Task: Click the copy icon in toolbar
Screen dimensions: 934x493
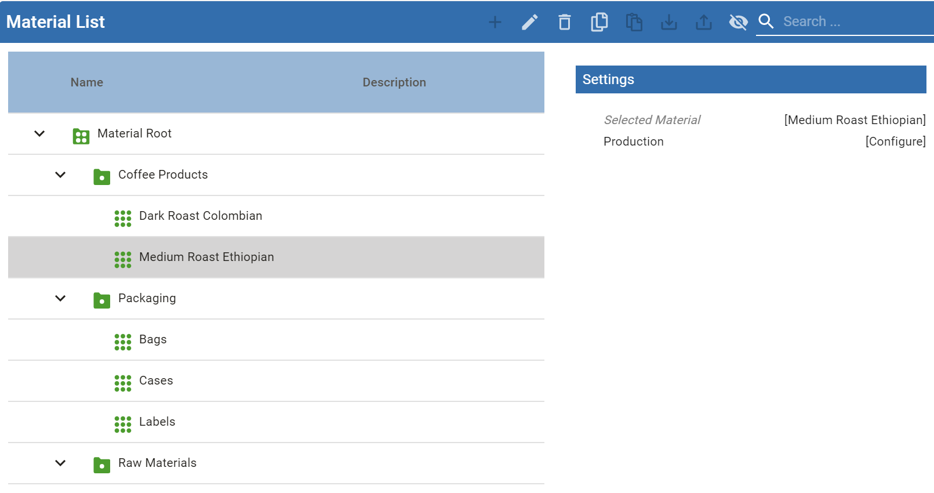Action: [x=599, y=22]
